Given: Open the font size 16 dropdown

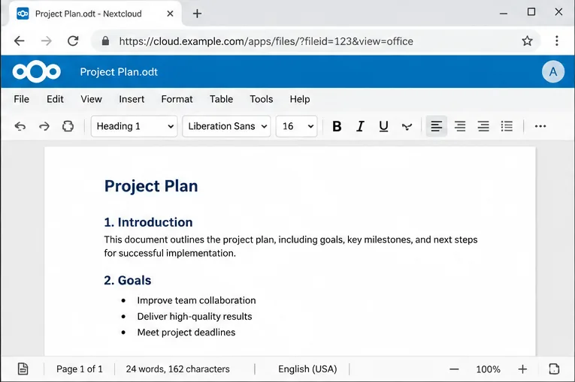Looking at the screenshot, I should pyautogui.click(x=296, y=126).
